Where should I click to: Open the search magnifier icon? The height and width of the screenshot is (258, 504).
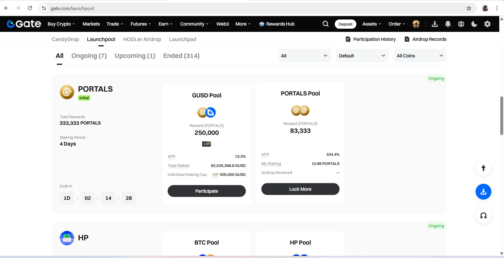coord(326,24)
